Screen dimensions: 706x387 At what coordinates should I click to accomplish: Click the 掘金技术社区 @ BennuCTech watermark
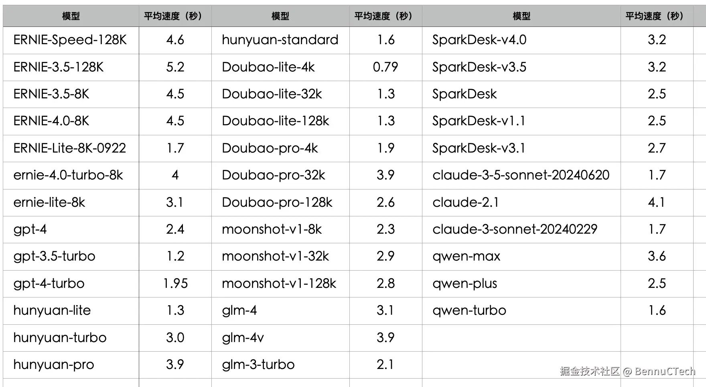click(x=627, y=371)
